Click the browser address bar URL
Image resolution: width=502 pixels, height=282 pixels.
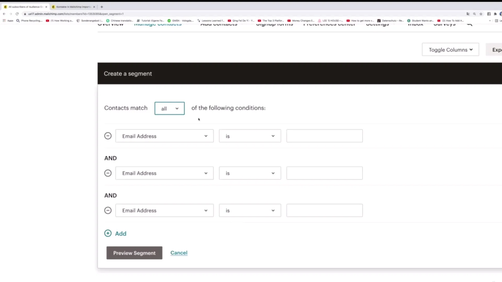[76, 14]
